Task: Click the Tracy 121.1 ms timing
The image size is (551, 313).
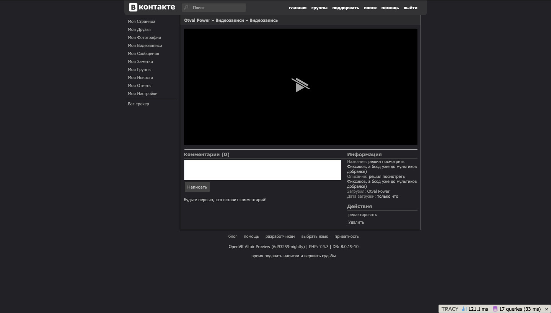Action: [x=478, y=309]
